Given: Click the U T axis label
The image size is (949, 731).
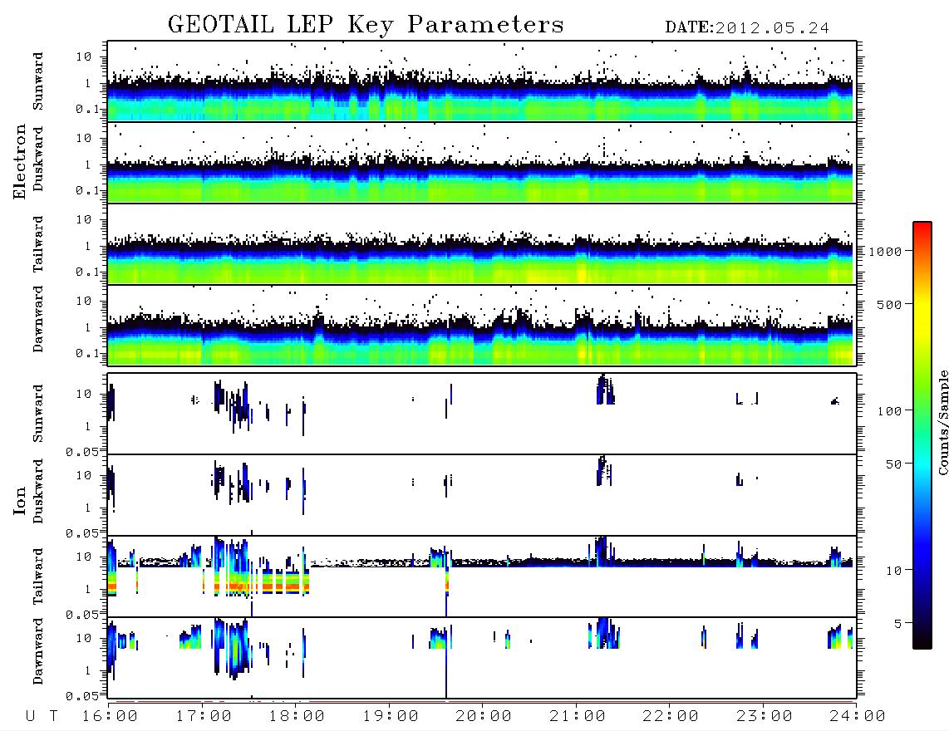Looking at the screenshot, I should point(42,717).
